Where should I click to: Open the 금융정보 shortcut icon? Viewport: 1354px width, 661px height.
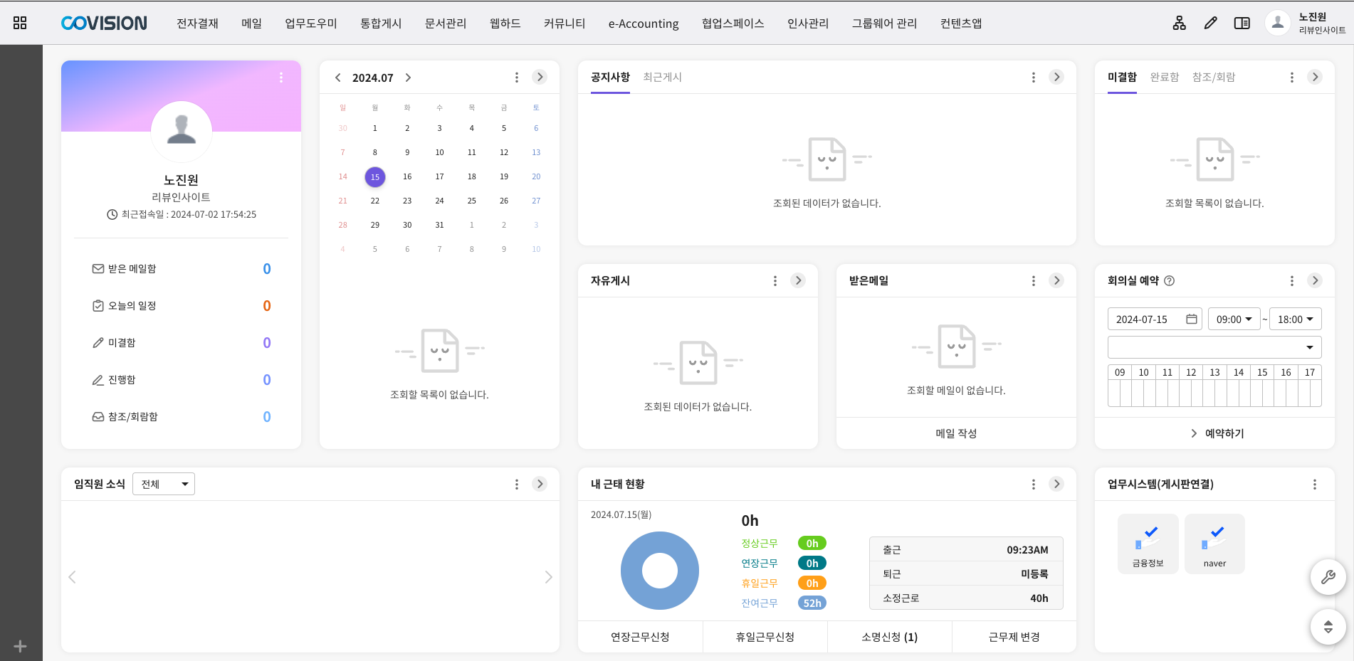pos(1148,544)
